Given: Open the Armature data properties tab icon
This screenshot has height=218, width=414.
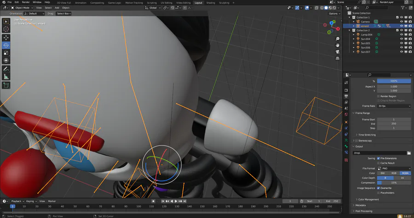Looking at the screenshot, I should click(346, 140).
